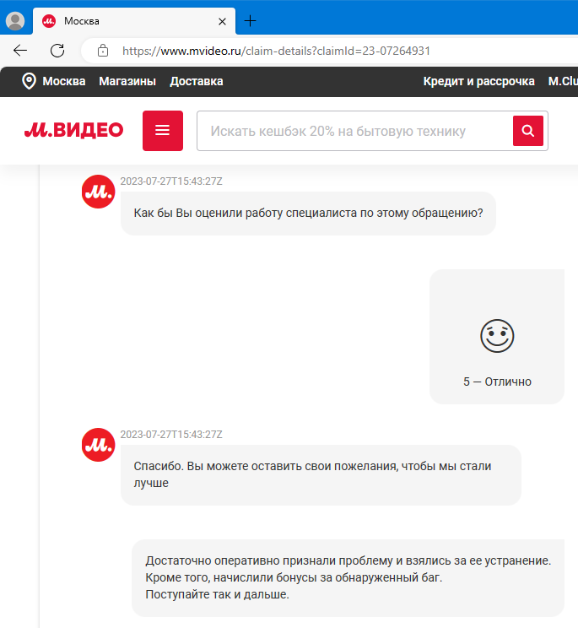Click the red search magnifier button
578x628 pixels.
coord(528,131)
